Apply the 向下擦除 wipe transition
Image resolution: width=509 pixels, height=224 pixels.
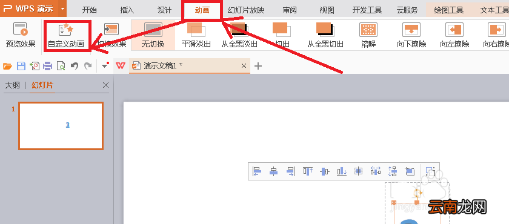coord(411,35)
